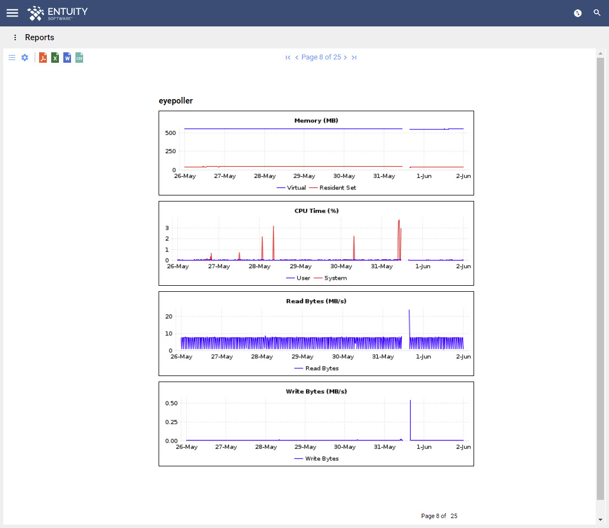Click the Page 8 of 25 label
The width and height of the screenshot is (609, 528).
pyautogui.click(x=320, y=57)
